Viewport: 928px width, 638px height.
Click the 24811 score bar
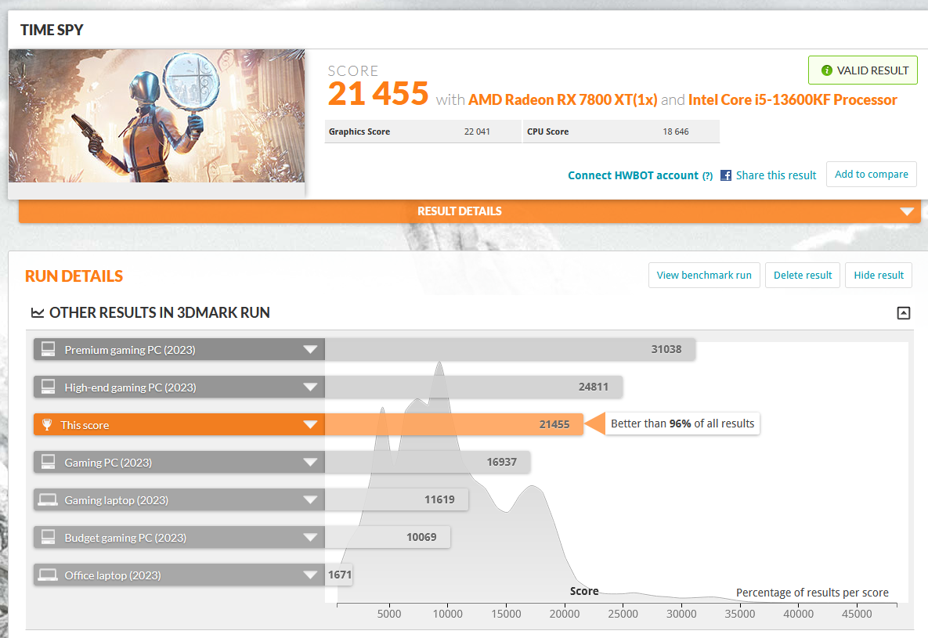pos(474,387)
